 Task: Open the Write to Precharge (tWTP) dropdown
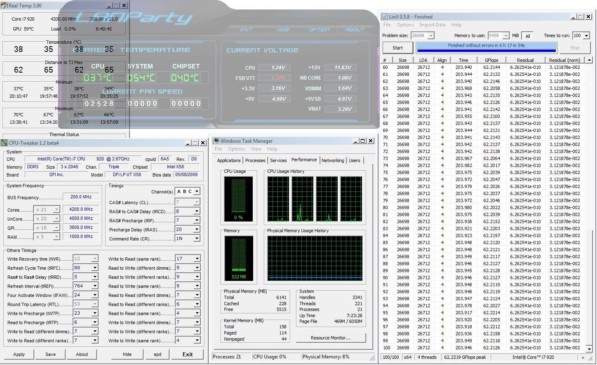(x=95, y=313)
